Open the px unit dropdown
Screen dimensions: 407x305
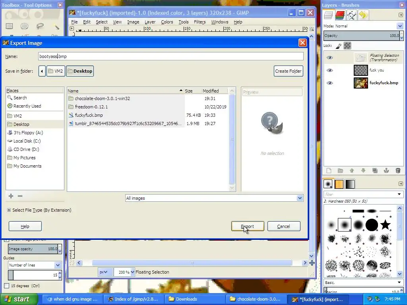[x=105, y=272]
